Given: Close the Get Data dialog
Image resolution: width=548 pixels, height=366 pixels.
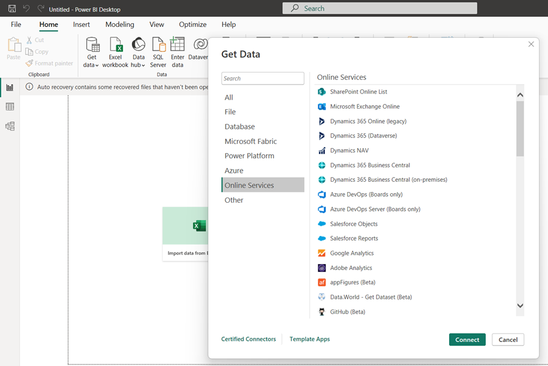Looking at the screenshot, I should [531, 44].
